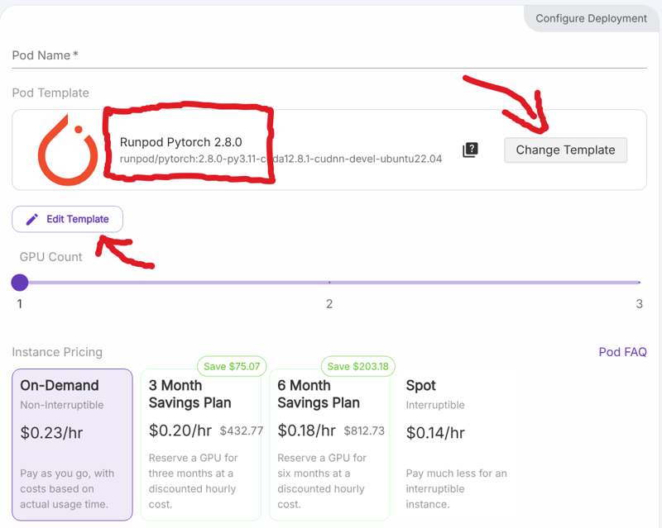The width and height of the screenshot is (662, 528).
Task: Select the 6 Month Savings Plan card
Action: [329, 445]
